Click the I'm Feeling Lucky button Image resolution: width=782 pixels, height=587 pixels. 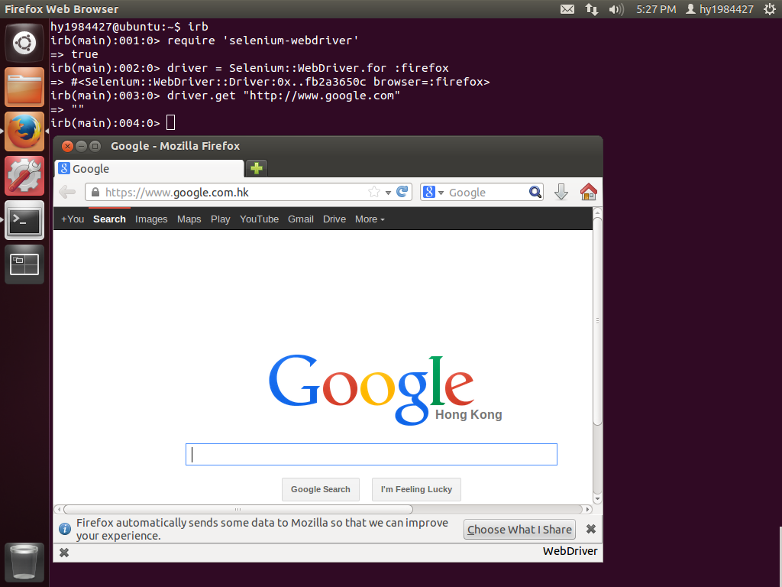(416, 489)
